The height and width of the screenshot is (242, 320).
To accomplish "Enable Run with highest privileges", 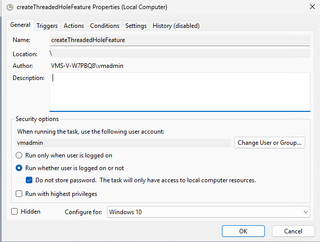I will click(x=19, y=193).
